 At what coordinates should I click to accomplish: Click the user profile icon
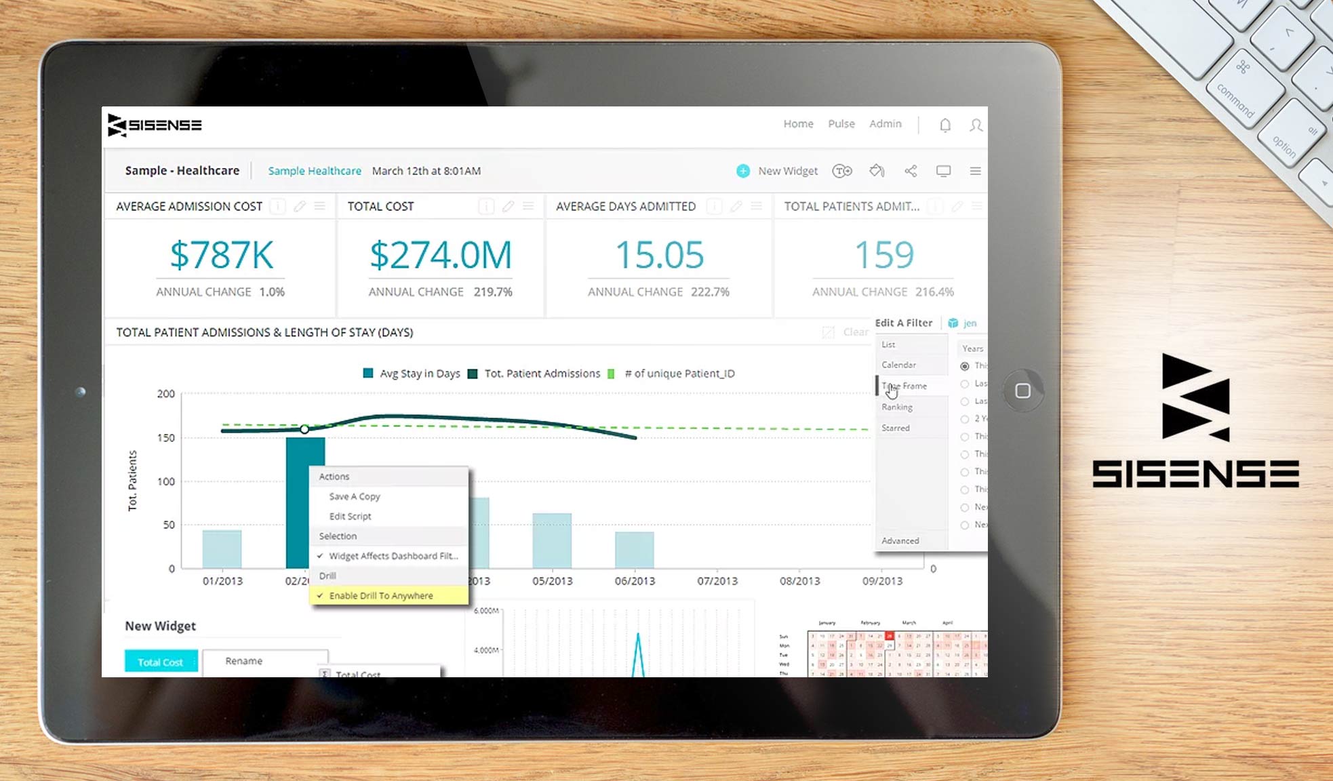click(976, 125)
